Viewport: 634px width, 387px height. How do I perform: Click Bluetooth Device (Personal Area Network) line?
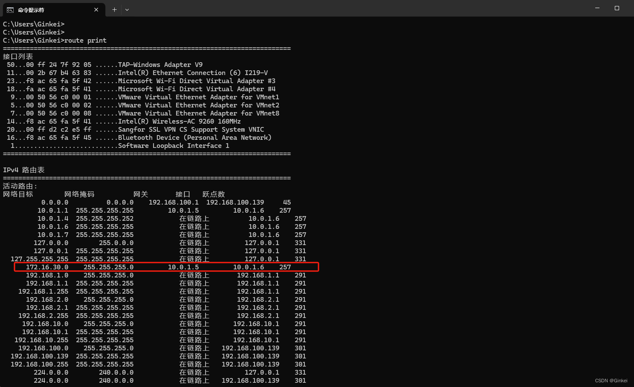[139, 138]
